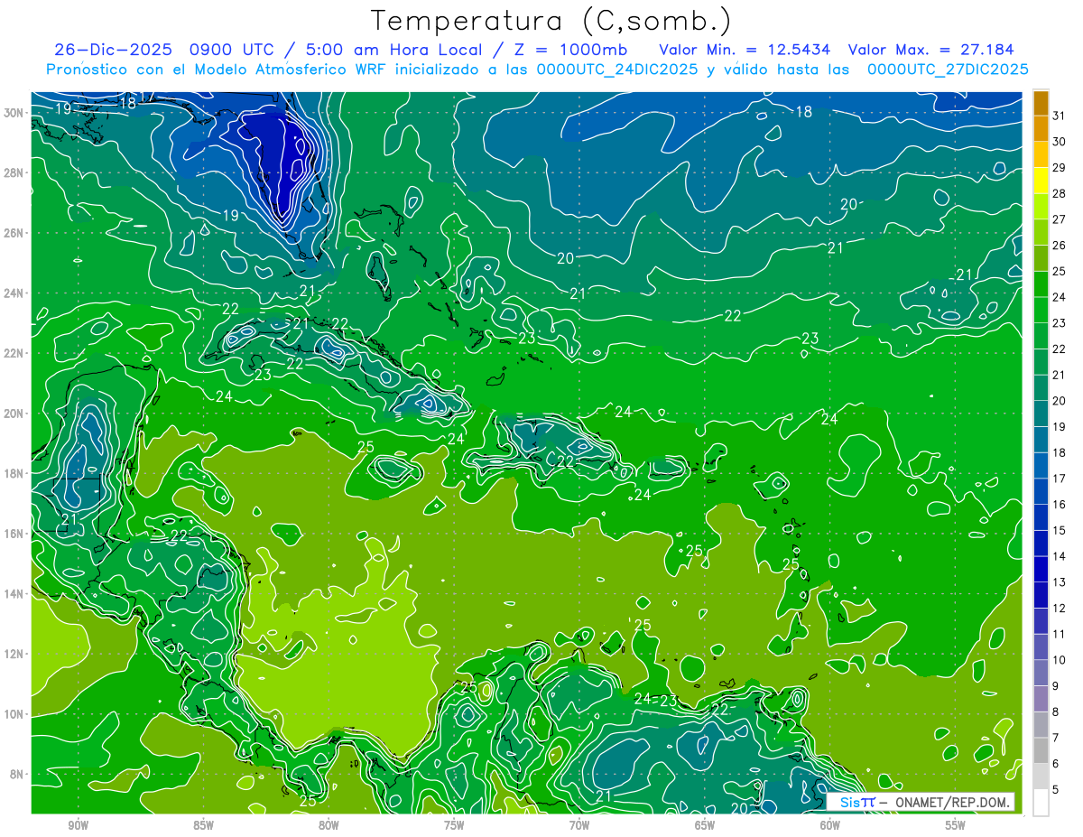The height and width of the screenshot is (837, 1083).
Task: Click the '13' value on the color legend
Action: pyautogui.click(x=1059, y=582)
